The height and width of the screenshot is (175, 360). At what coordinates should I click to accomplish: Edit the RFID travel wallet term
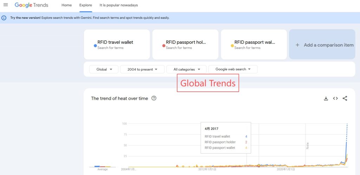coord(115,42)
